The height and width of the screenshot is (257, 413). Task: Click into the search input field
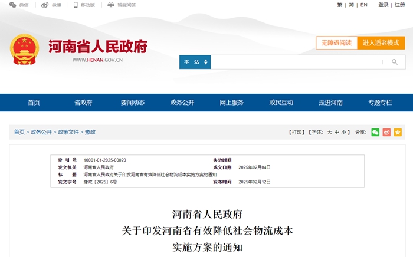coord(296,62)
